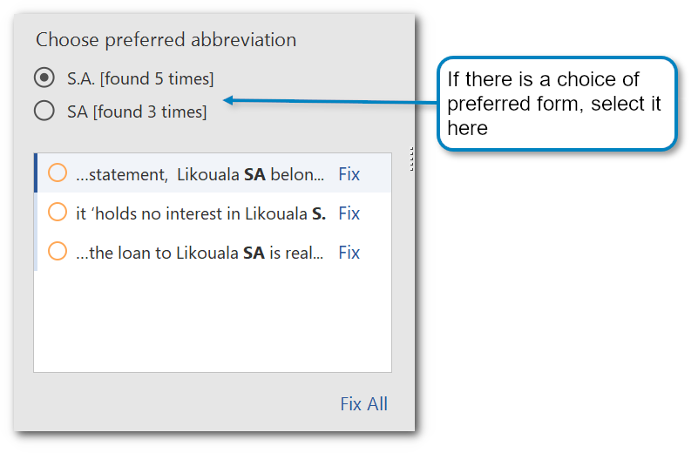Click the '[found 5 times]' label text

(157, 79)
